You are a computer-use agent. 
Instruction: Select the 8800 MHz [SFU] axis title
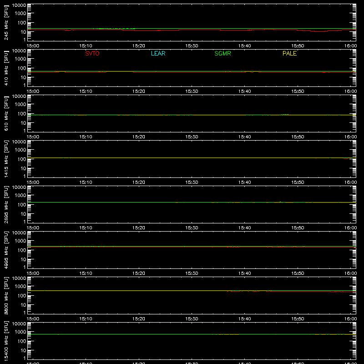[6, 295]
